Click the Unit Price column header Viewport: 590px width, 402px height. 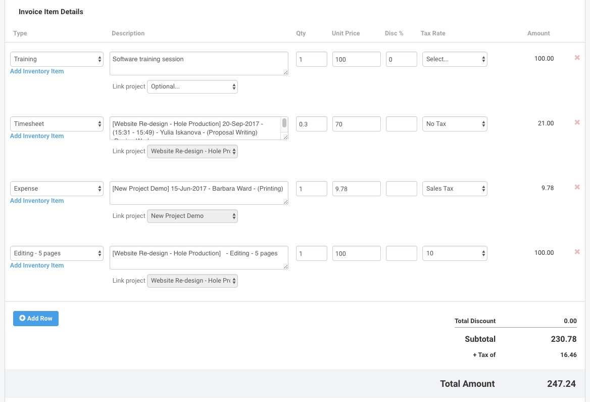point(346,33)
